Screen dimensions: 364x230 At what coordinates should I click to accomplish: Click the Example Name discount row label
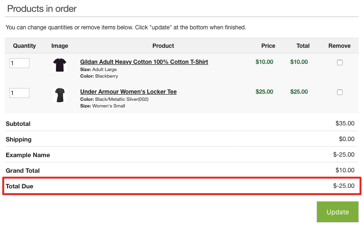(x=28, y=155)
